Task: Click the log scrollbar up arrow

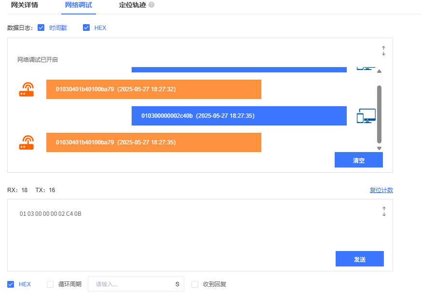Action: 379,71
